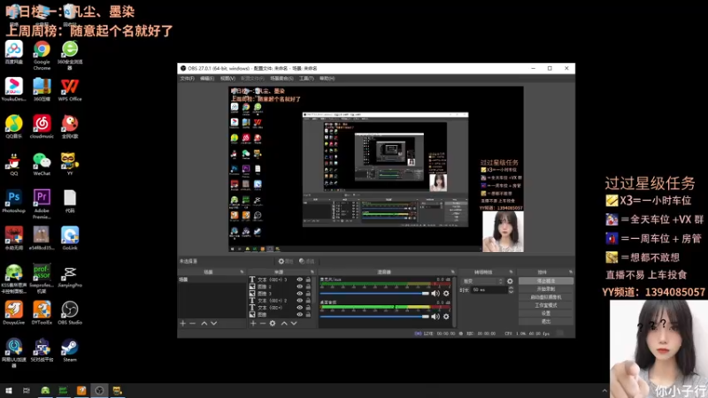Open the 编辑(E) menu in OBS
This screenshot has height=398, width=708.
click(x=207, y=79)
